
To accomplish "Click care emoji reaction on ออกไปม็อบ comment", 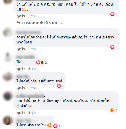I will pos(112,110).
